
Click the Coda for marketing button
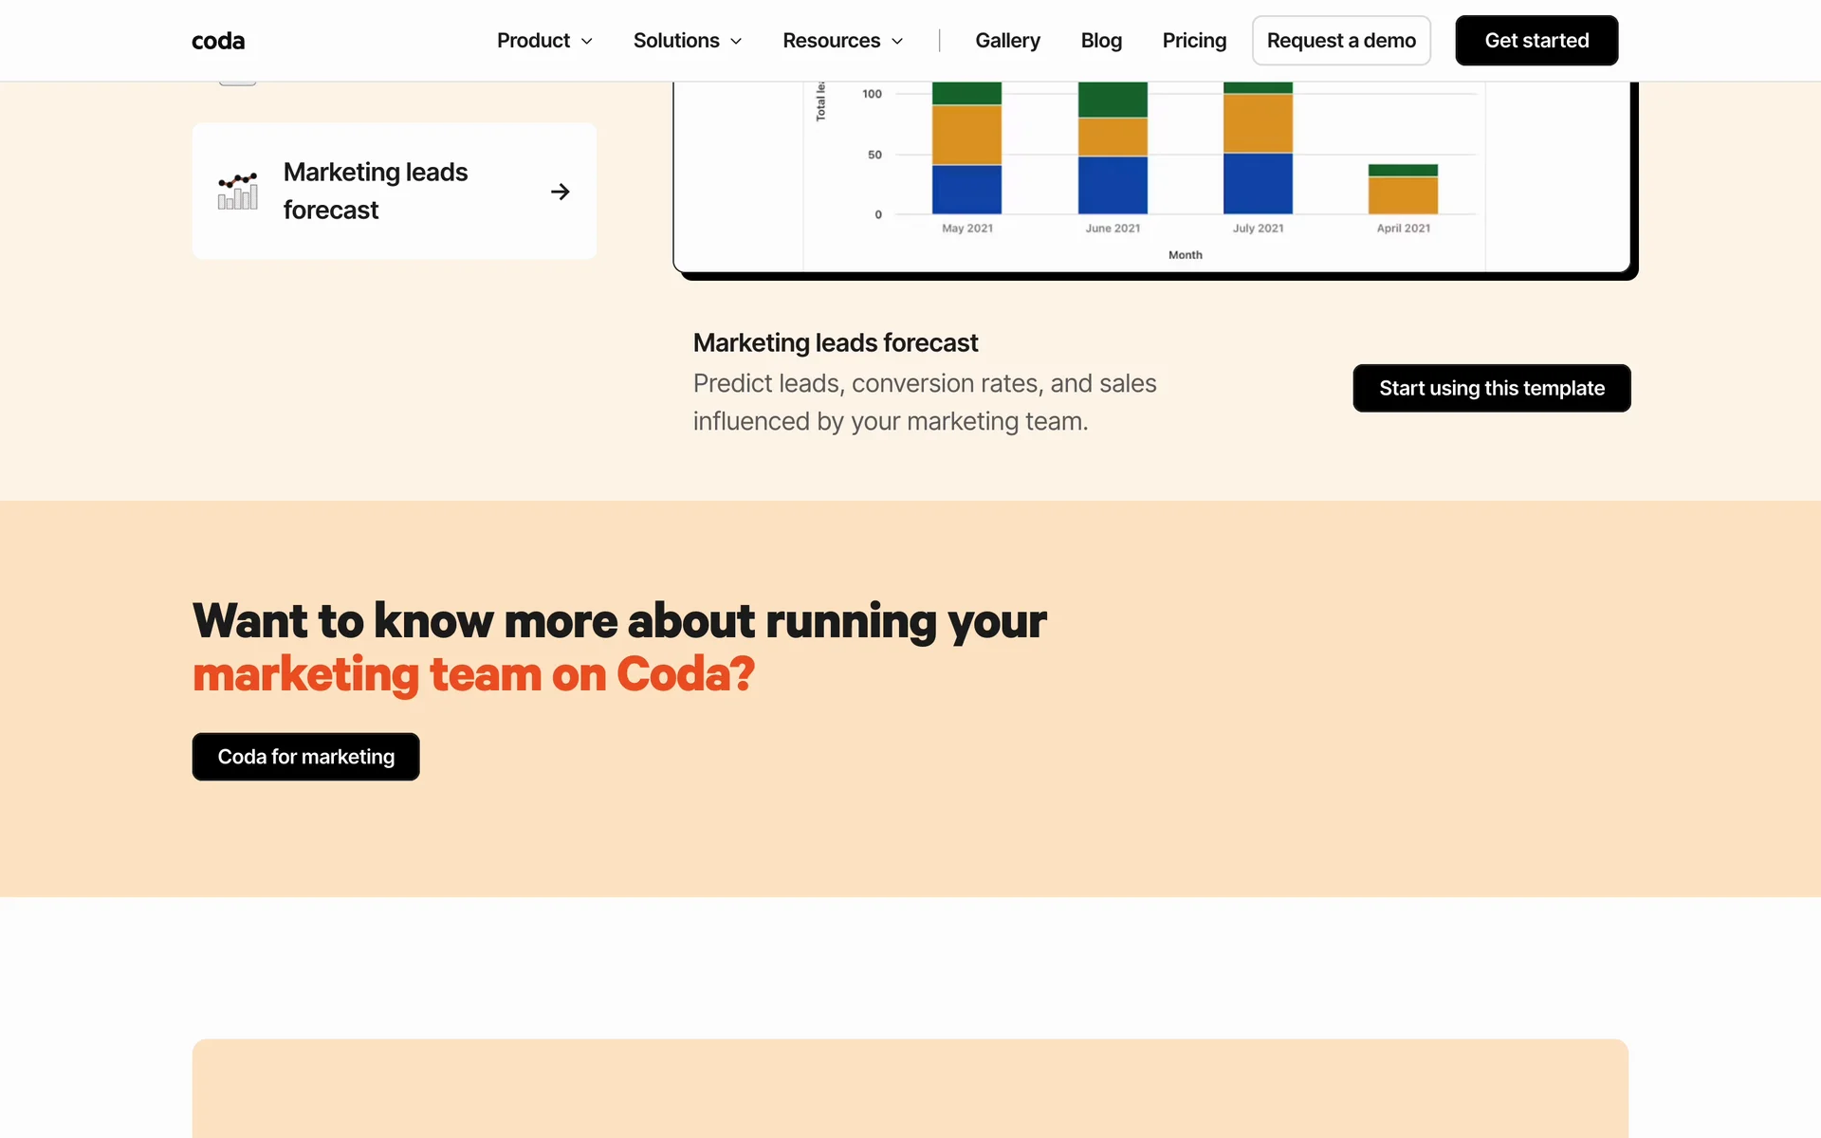coord(305,757)
